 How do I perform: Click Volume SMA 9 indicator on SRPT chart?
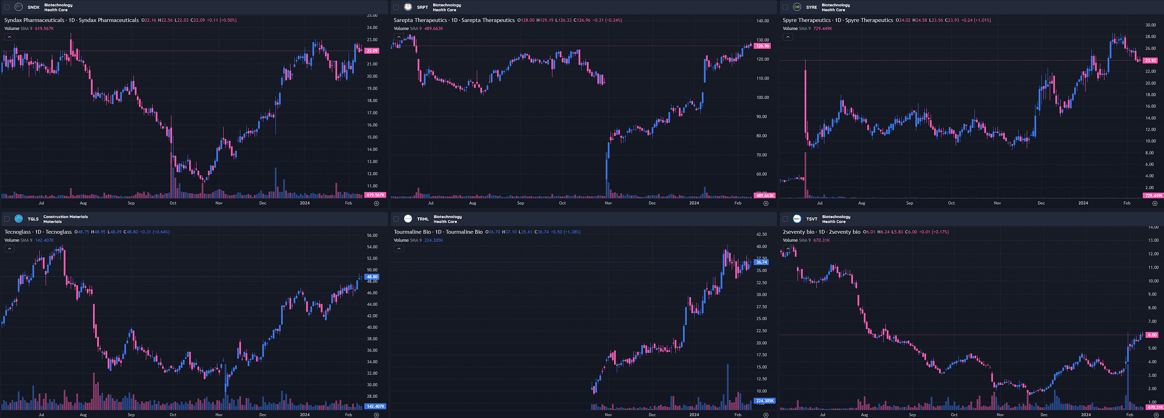pos(407,29)
